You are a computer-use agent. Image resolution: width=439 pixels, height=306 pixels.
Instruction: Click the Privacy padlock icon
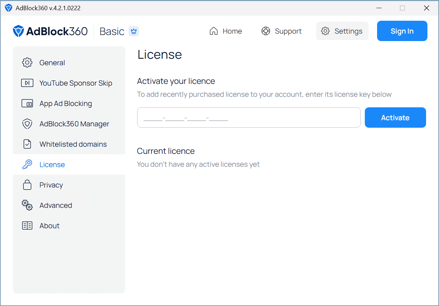pos(27,185)
